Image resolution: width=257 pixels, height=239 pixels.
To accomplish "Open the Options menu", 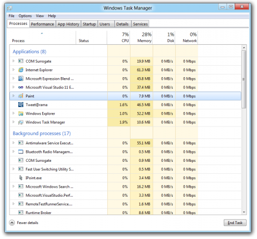I will 25,16.
